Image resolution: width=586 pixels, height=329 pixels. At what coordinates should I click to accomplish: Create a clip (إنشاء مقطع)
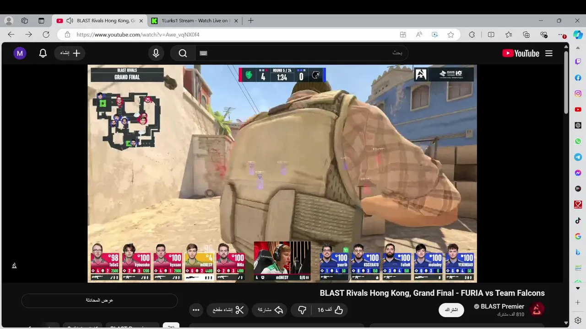point(228,310)
